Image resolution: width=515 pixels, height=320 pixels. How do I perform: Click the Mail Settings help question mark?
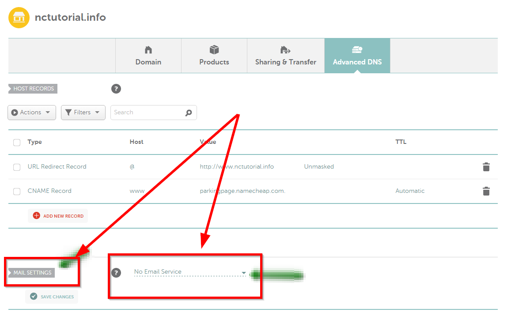(116, 272)
